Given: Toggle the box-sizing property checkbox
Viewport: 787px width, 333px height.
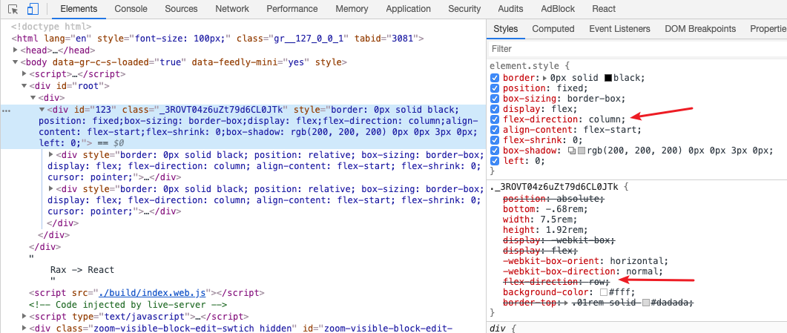Looking at the screenshot, I should point(495,99).
